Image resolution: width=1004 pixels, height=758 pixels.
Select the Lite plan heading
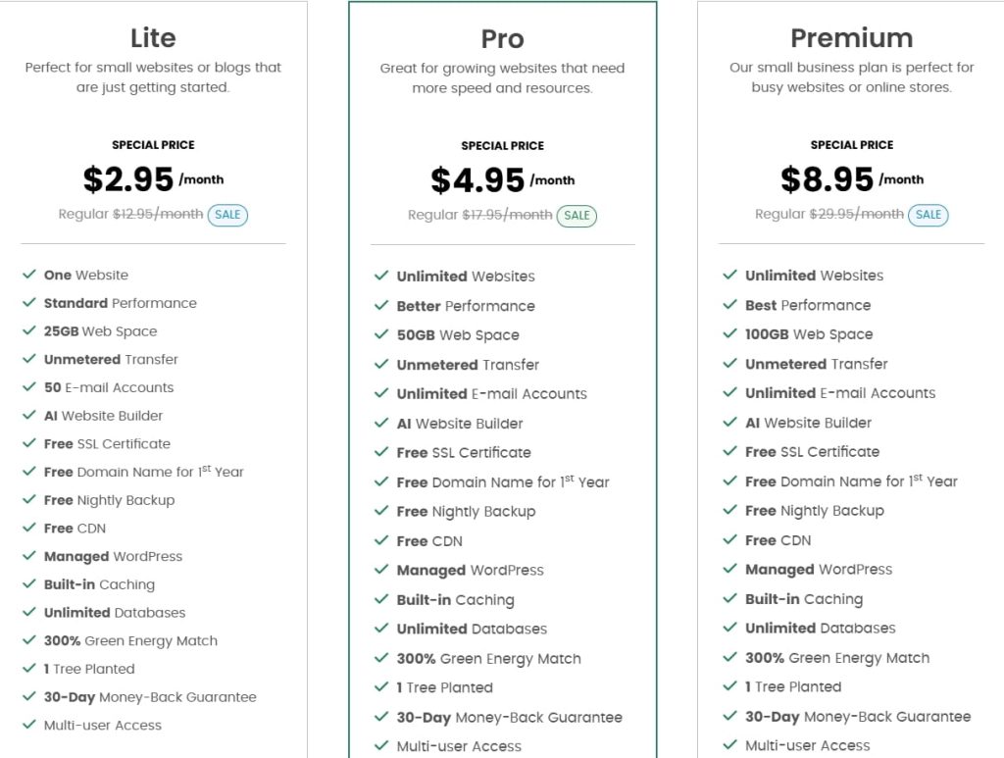153,38
